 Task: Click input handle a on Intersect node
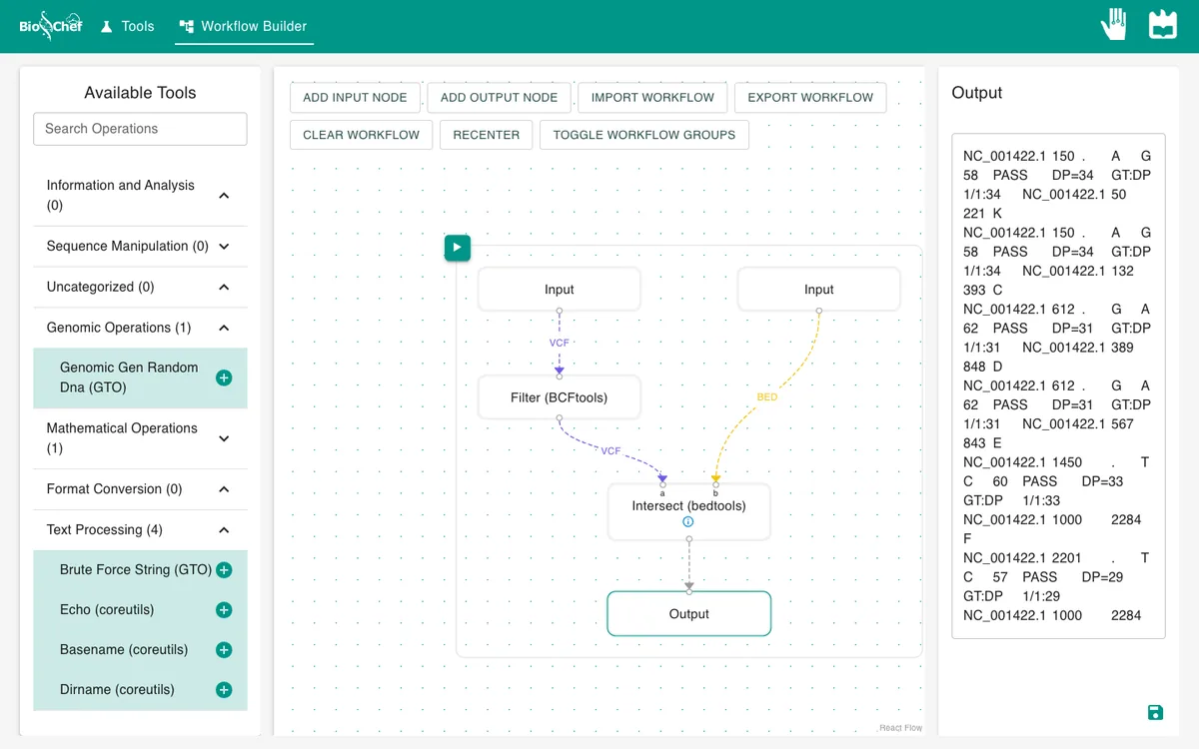tap(662, 485)
